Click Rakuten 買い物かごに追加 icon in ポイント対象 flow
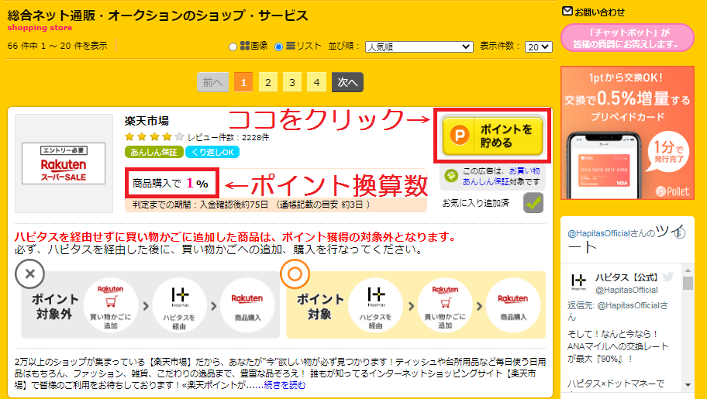This screenshot has width=707, height=399. tap(444, 305)
